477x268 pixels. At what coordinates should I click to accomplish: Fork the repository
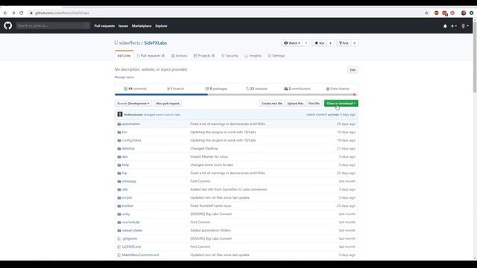click(344, 43)
